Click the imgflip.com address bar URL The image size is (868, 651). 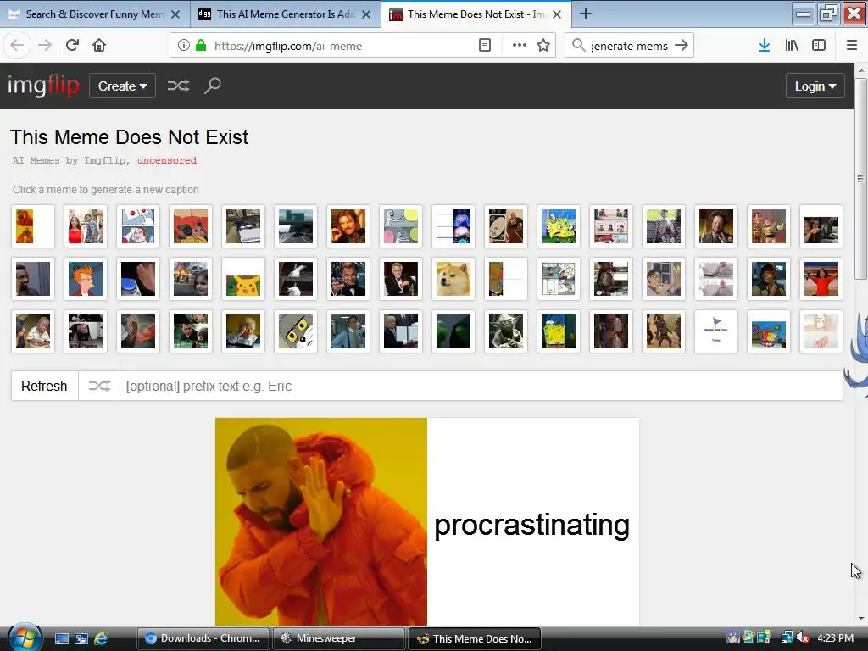coord(288,46)
